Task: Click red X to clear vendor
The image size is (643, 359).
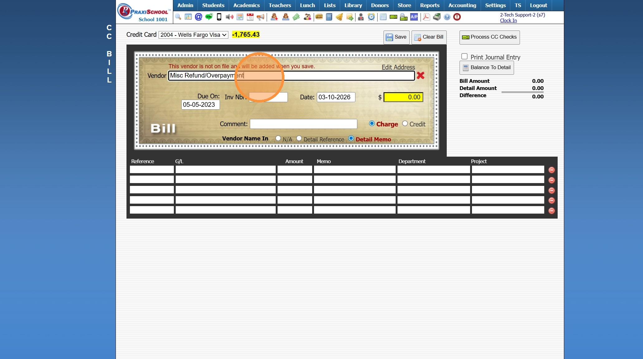Action: click(x=421, y=75)
